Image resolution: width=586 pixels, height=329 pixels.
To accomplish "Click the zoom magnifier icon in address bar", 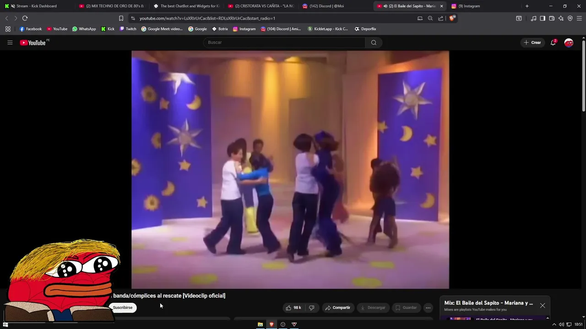I will coord(430,18).
